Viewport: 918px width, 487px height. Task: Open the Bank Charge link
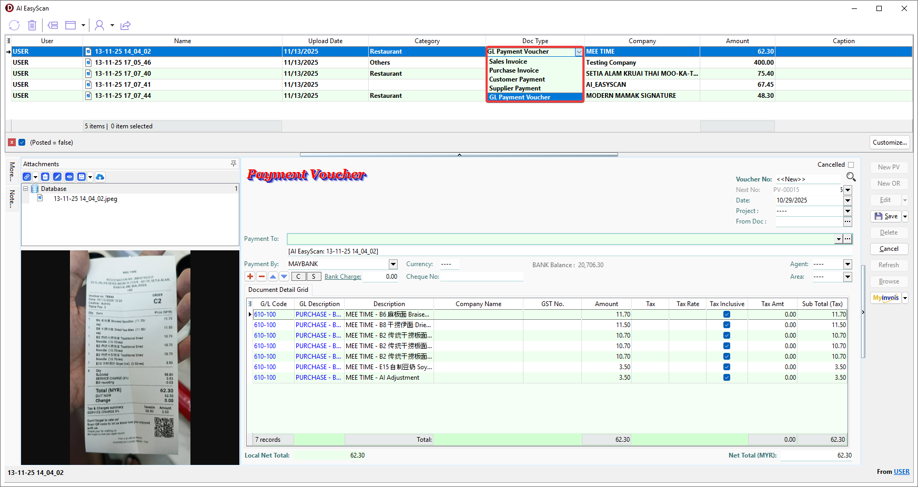342,277
